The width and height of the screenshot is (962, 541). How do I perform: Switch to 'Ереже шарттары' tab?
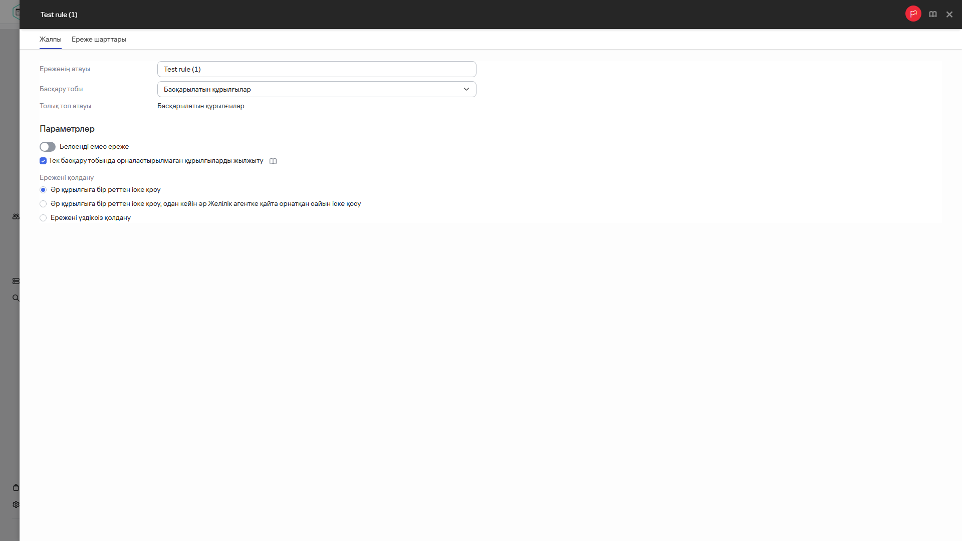point(99,39)
